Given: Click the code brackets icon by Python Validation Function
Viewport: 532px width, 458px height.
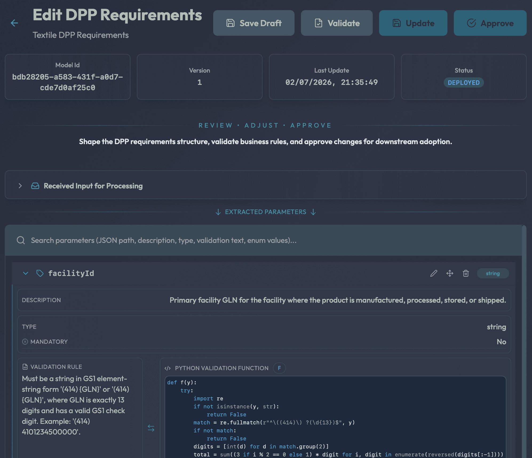Looking at the screenshot, I should coord(168,368).
